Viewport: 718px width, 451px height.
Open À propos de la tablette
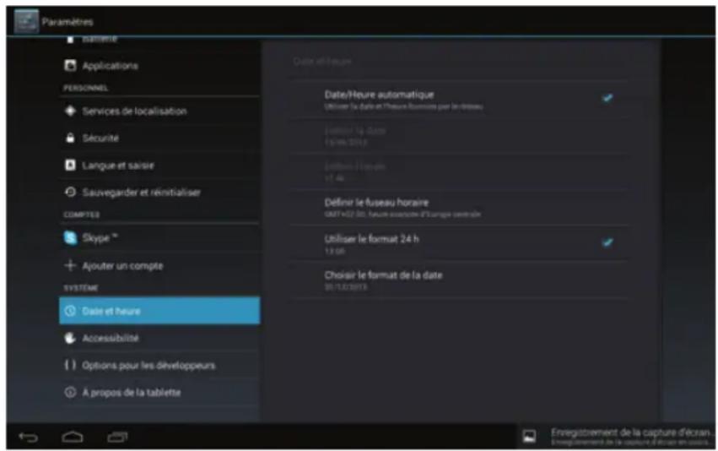pyautogui.click(x=159, y=393)
